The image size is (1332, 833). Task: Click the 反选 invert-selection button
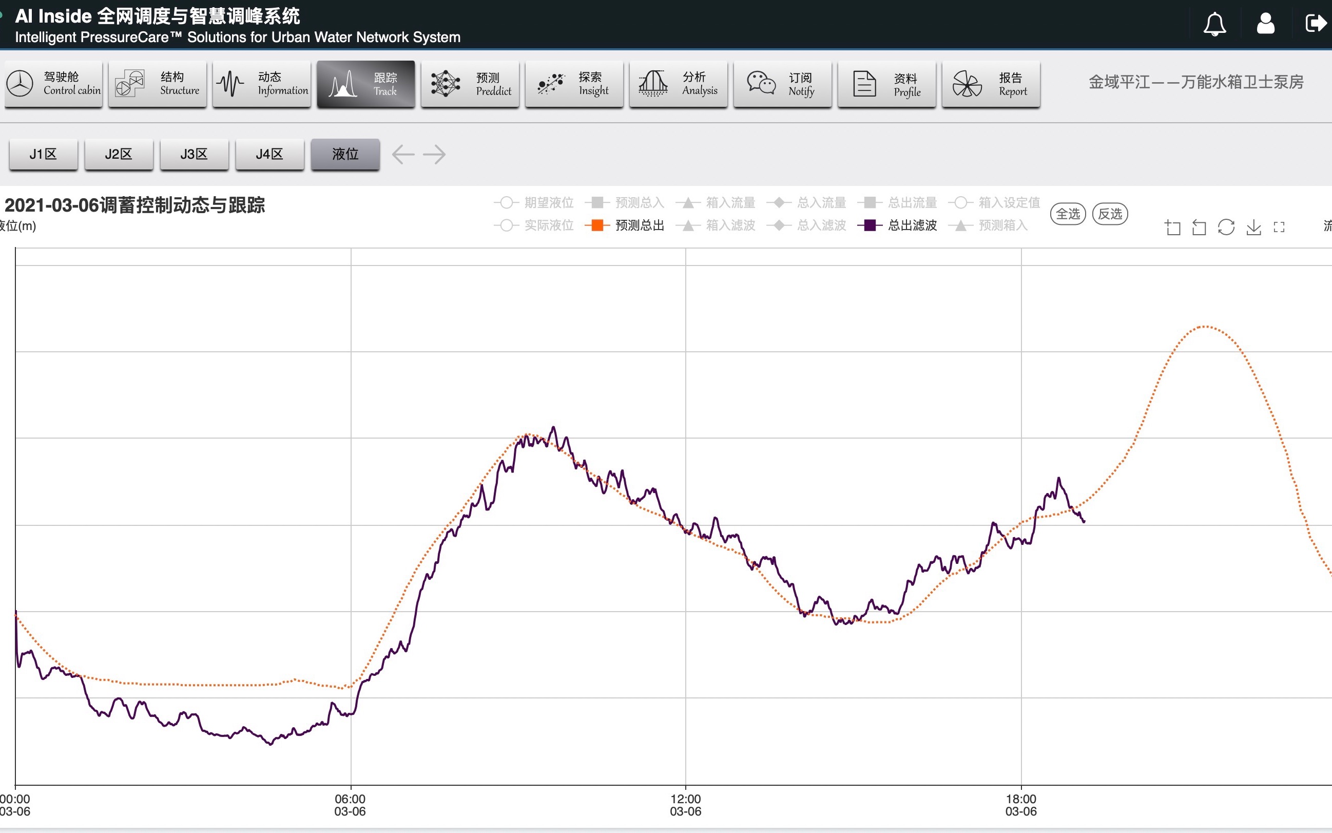click(x=1110, y=214)
